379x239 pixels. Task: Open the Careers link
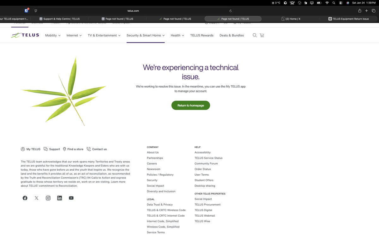(152, 164)
